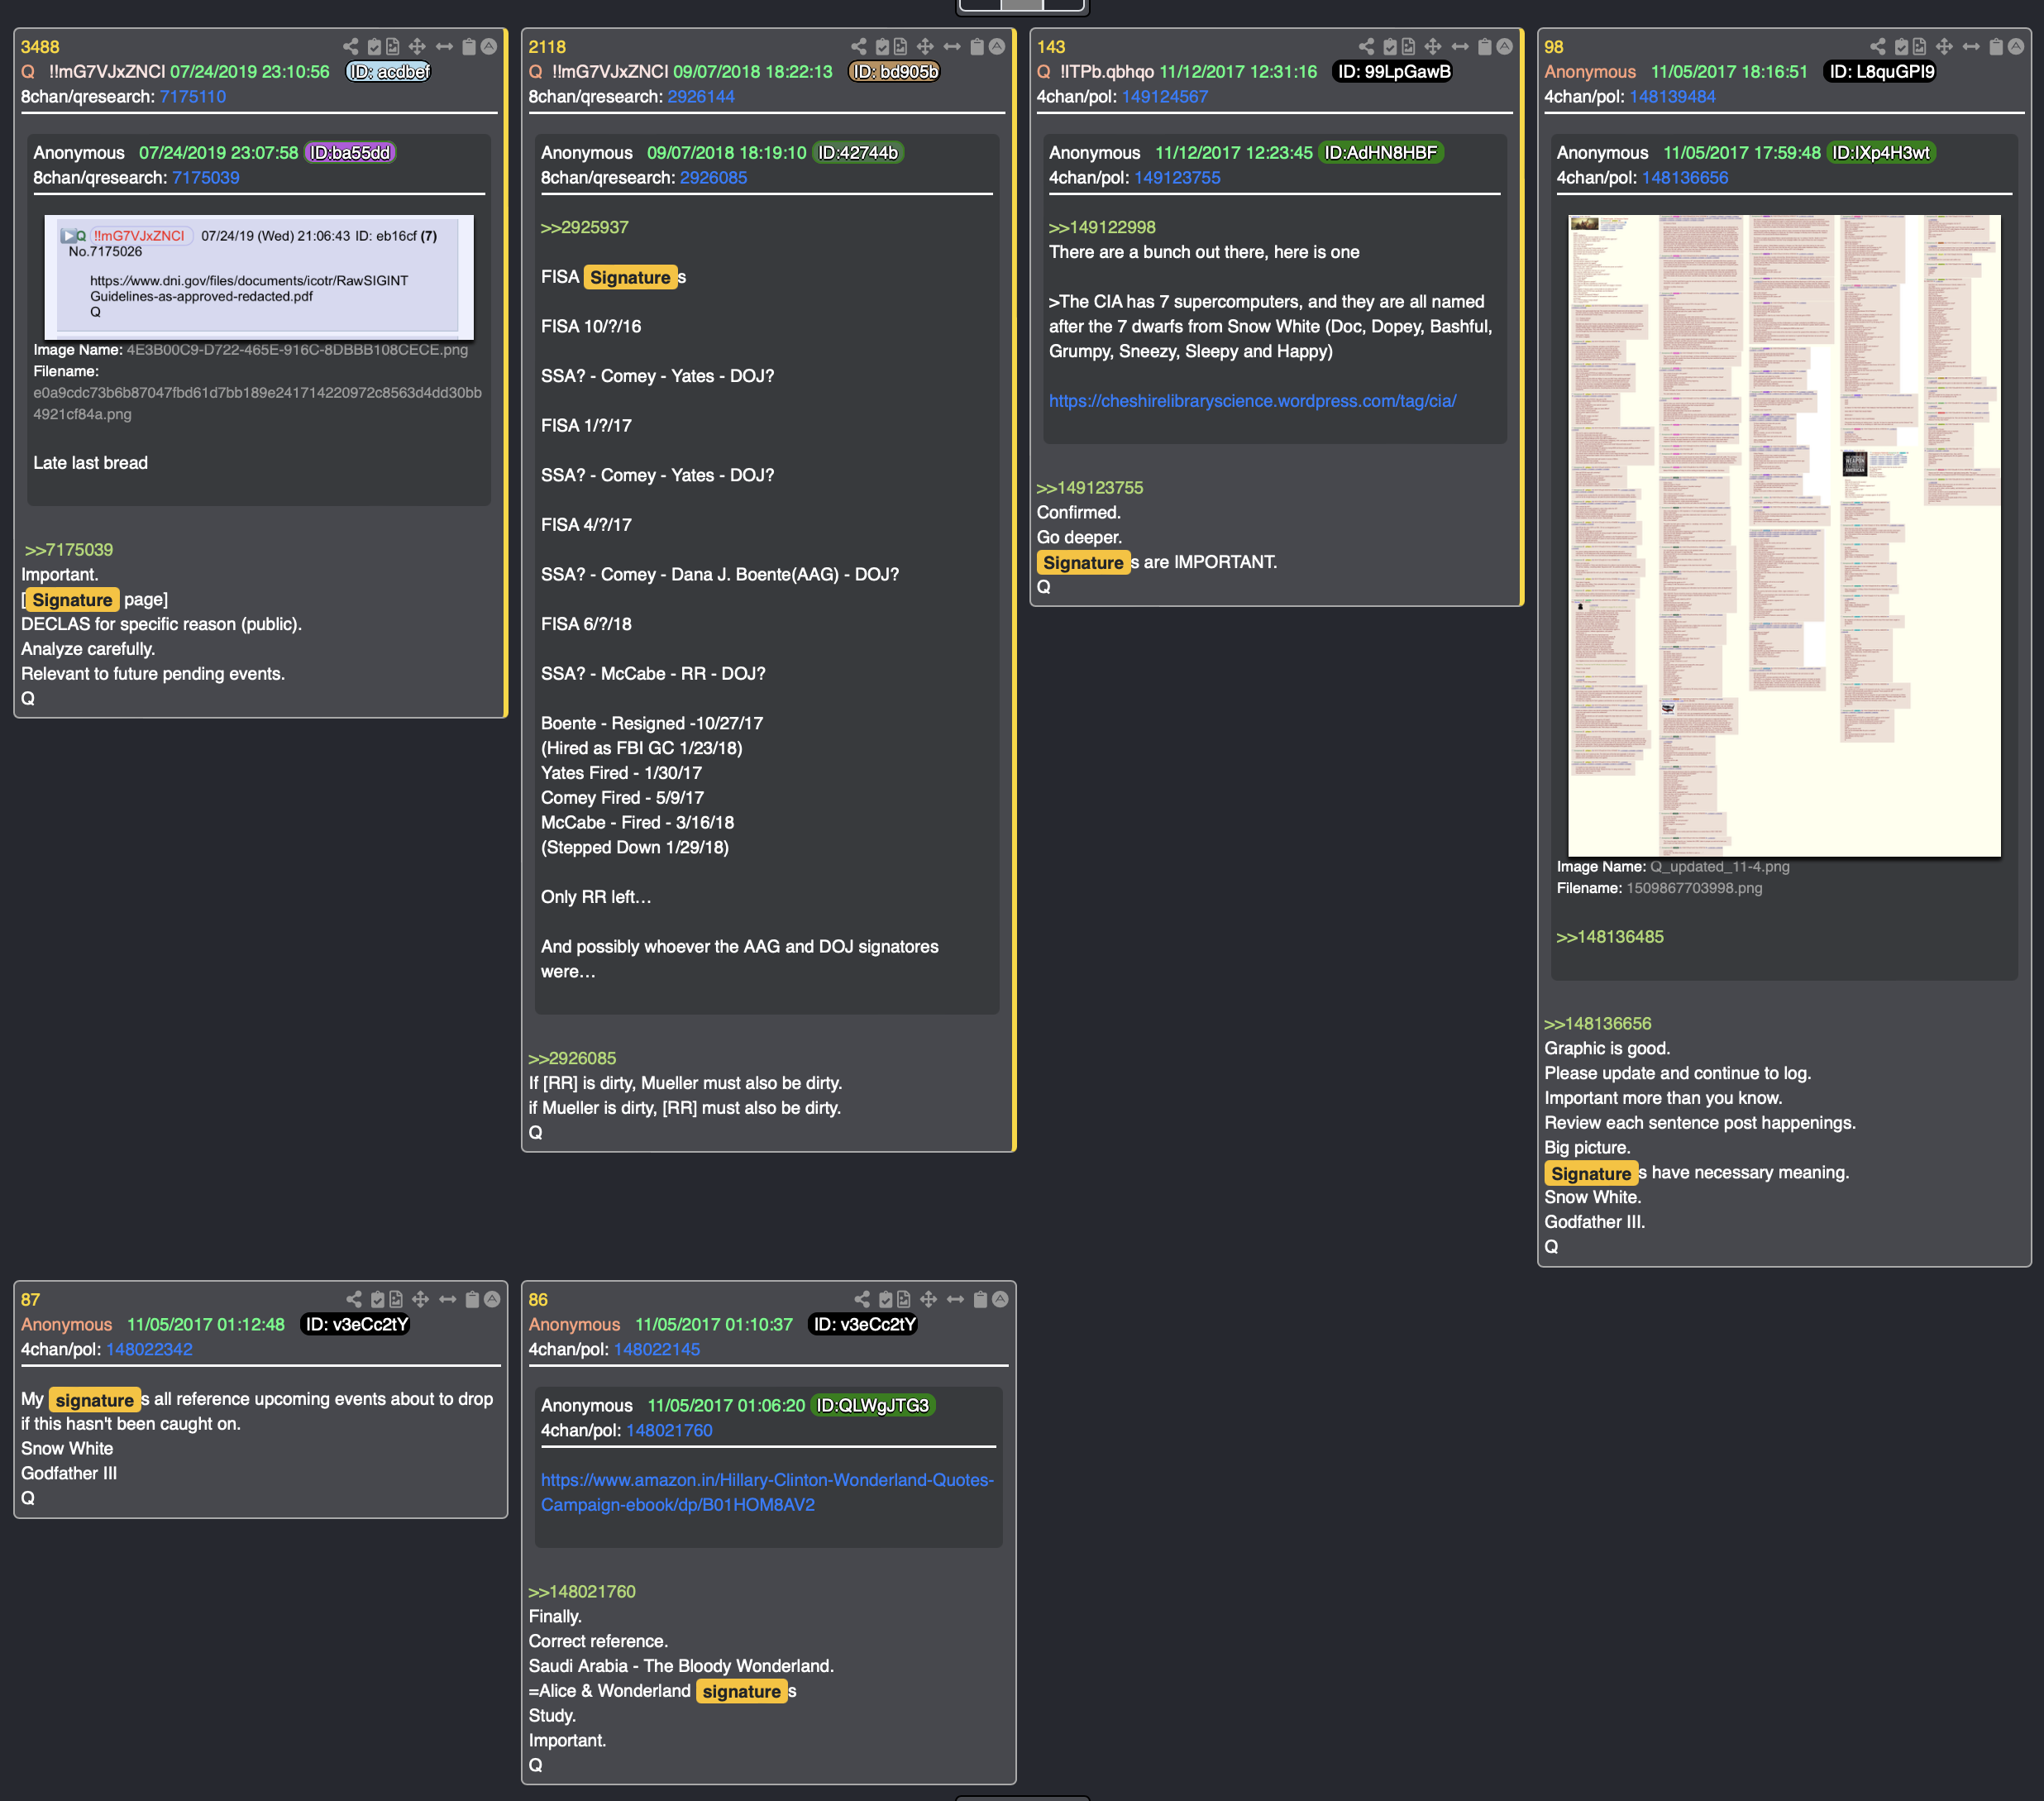2044x1801 pixels.
Task: Open 4chan post link 149124567
Action: (1165, 97)
